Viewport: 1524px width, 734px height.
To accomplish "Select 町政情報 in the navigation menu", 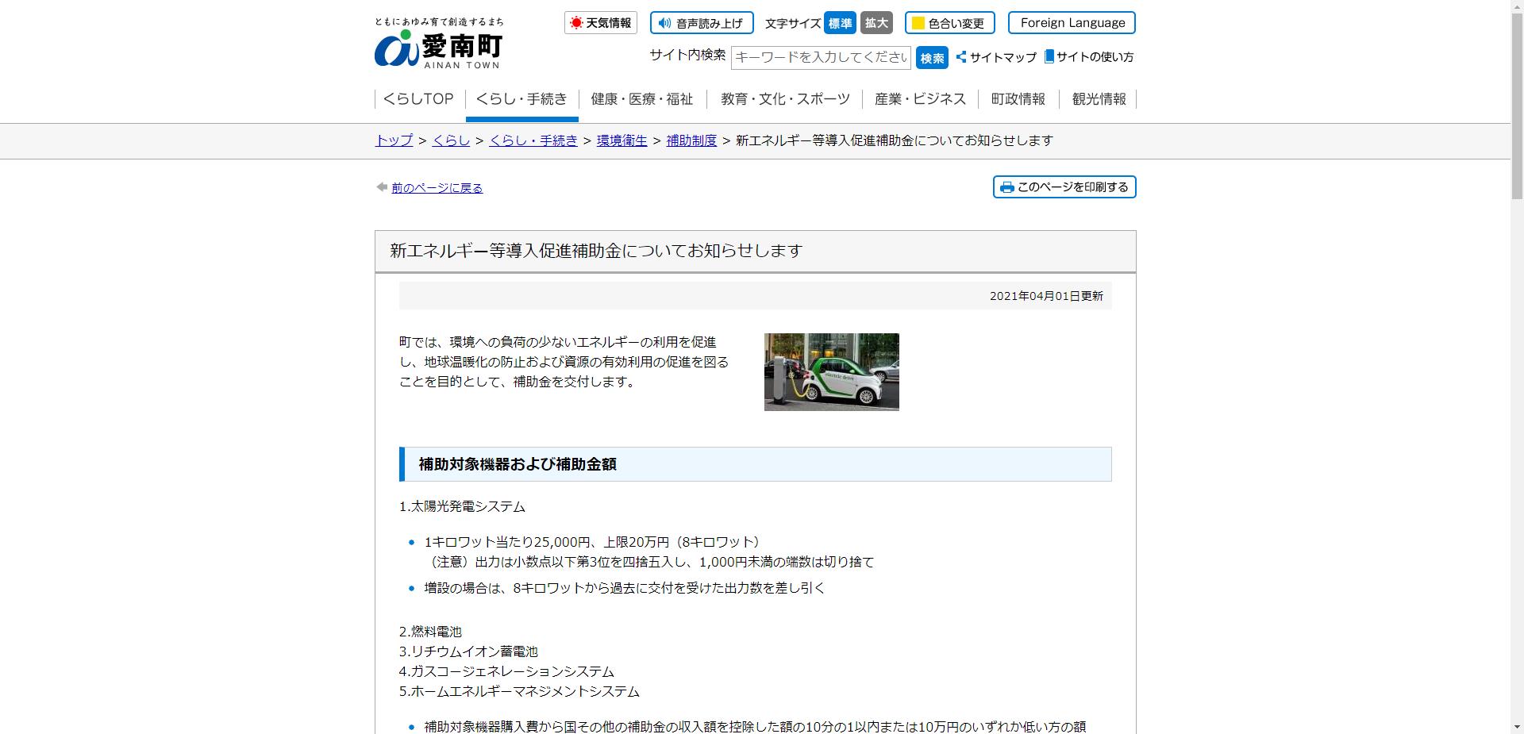I will point(1018,98).
